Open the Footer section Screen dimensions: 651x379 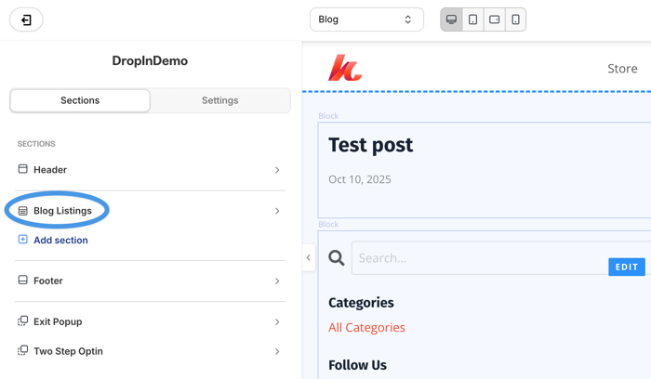click(x=150, y=281)
